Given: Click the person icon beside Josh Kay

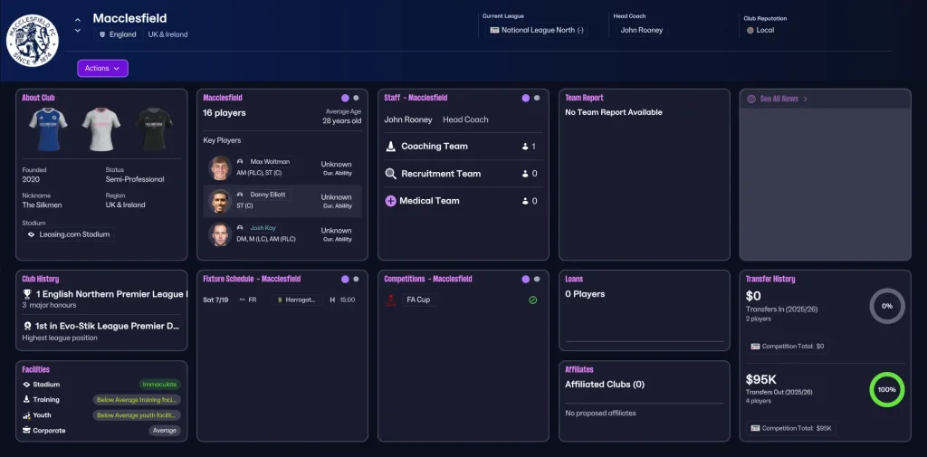Looking at the screenshot, I should pyautogui.click(x=240, y=228).
